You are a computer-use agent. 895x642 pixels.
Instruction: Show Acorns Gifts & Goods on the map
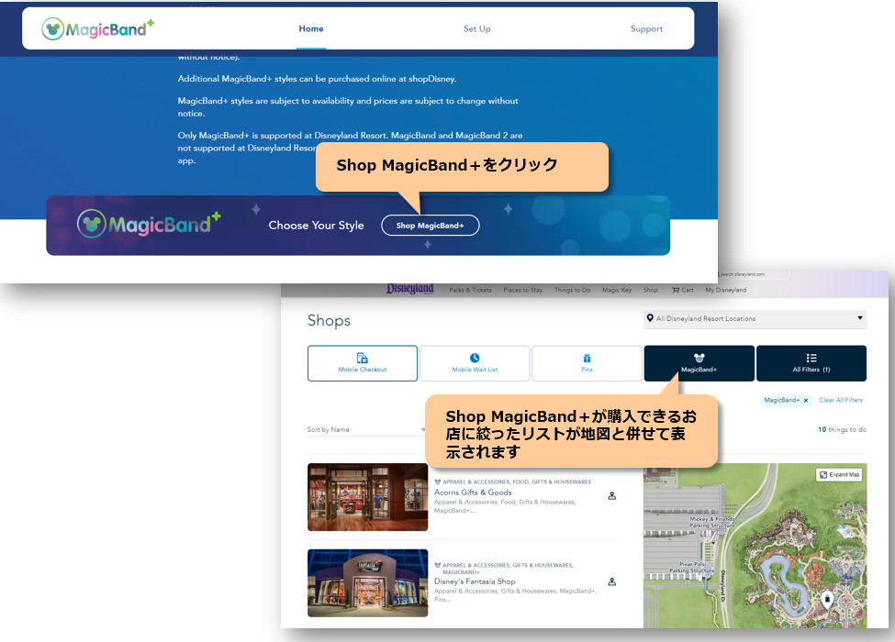pyautogui.click(x=612, y=496)
